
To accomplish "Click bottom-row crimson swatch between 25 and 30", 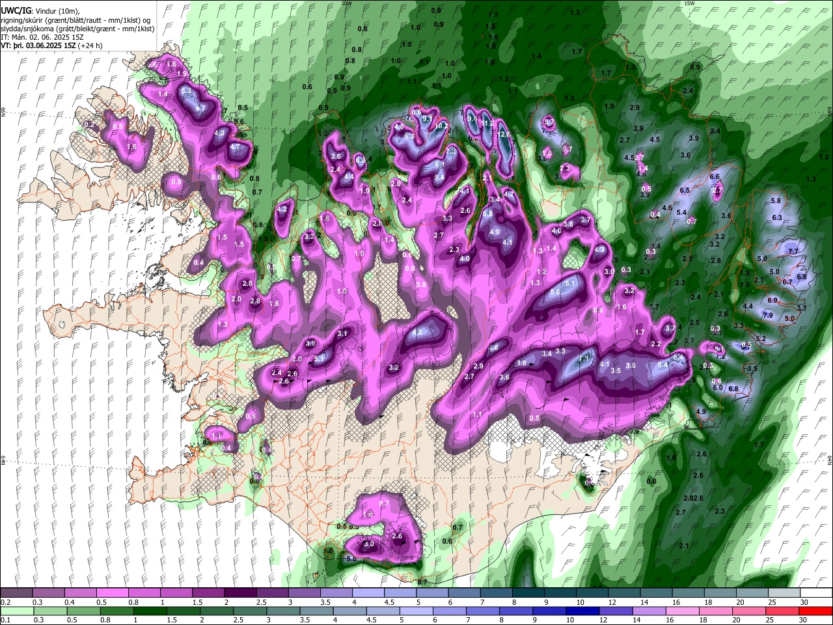I will pyautogui.click(x=783, y=611).
